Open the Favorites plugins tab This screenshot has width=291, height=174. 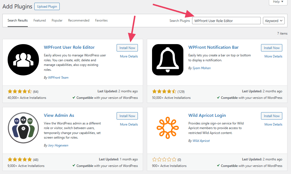coord(101,20)
